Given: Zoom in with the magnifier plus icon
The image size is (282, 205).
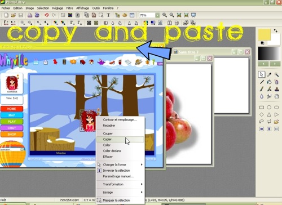Looking at the screenshot, I should (x=165, y=15).
